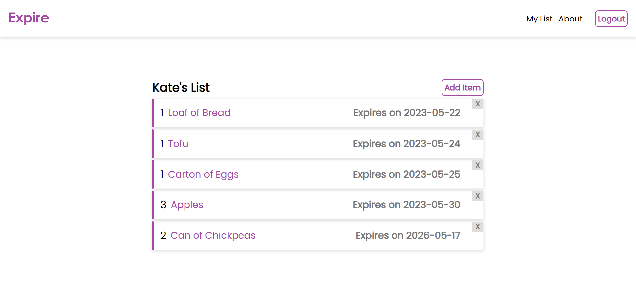
Task: Select the Carton of Eggs link
Action: pyautogui.click(x=203, y=174)
